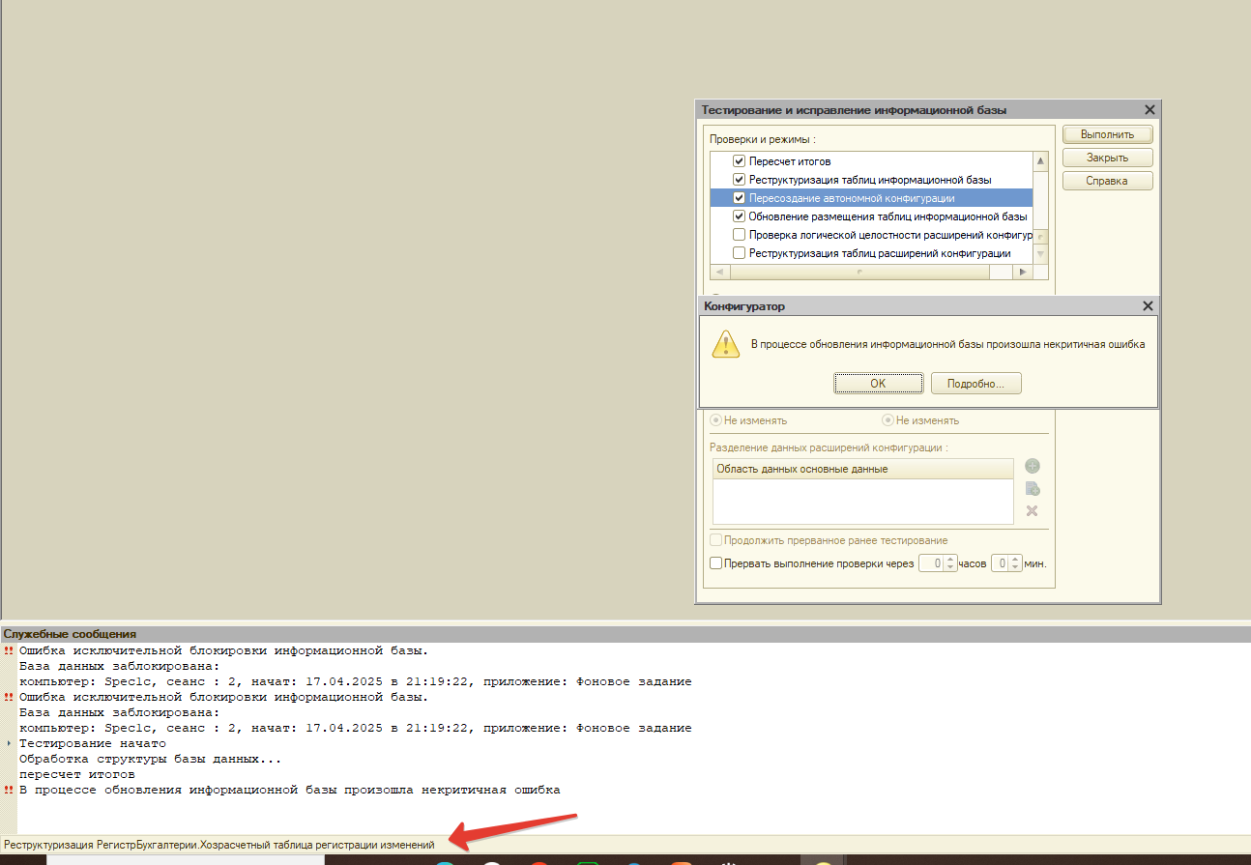The width and height of the screenshot is (1251, 865).
Task: Click the delete X icon beside separation list
Action: 1032,511
